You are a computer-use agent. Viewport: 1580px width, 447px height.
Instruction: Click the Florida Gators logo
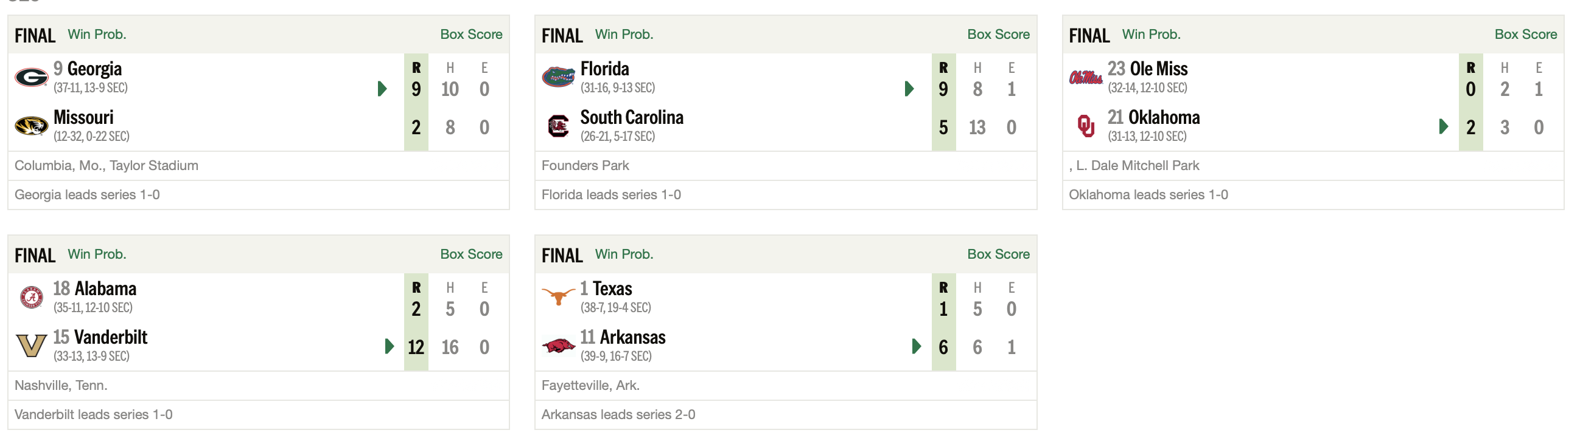click(558, 77)
